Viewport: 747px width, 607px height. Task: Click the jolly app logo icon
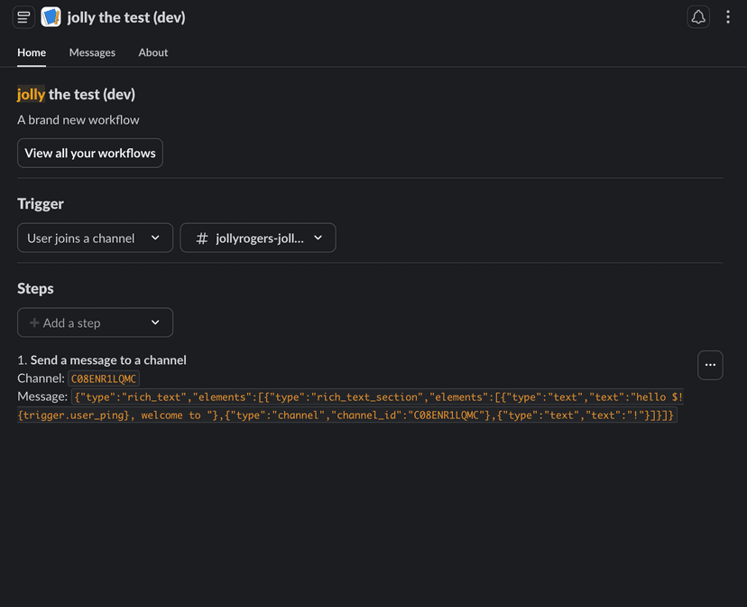pos(51,17)
